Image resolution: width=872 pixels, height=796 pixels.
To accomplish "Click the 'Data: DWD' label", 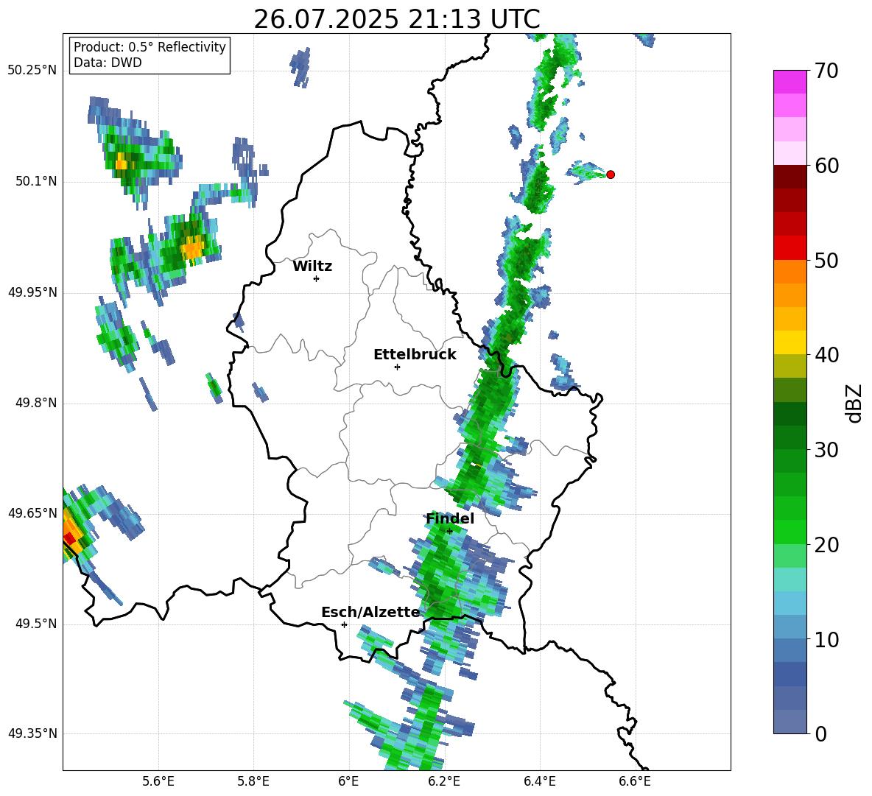I will (x=108, y=63).
